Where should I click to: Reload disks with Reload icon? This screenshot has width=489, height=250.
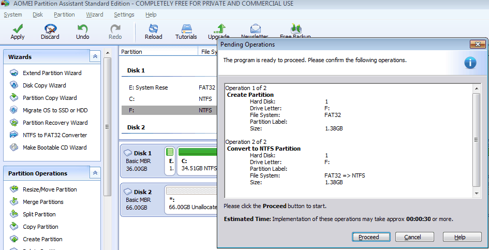pyautogui.click(x=154, y=28)
